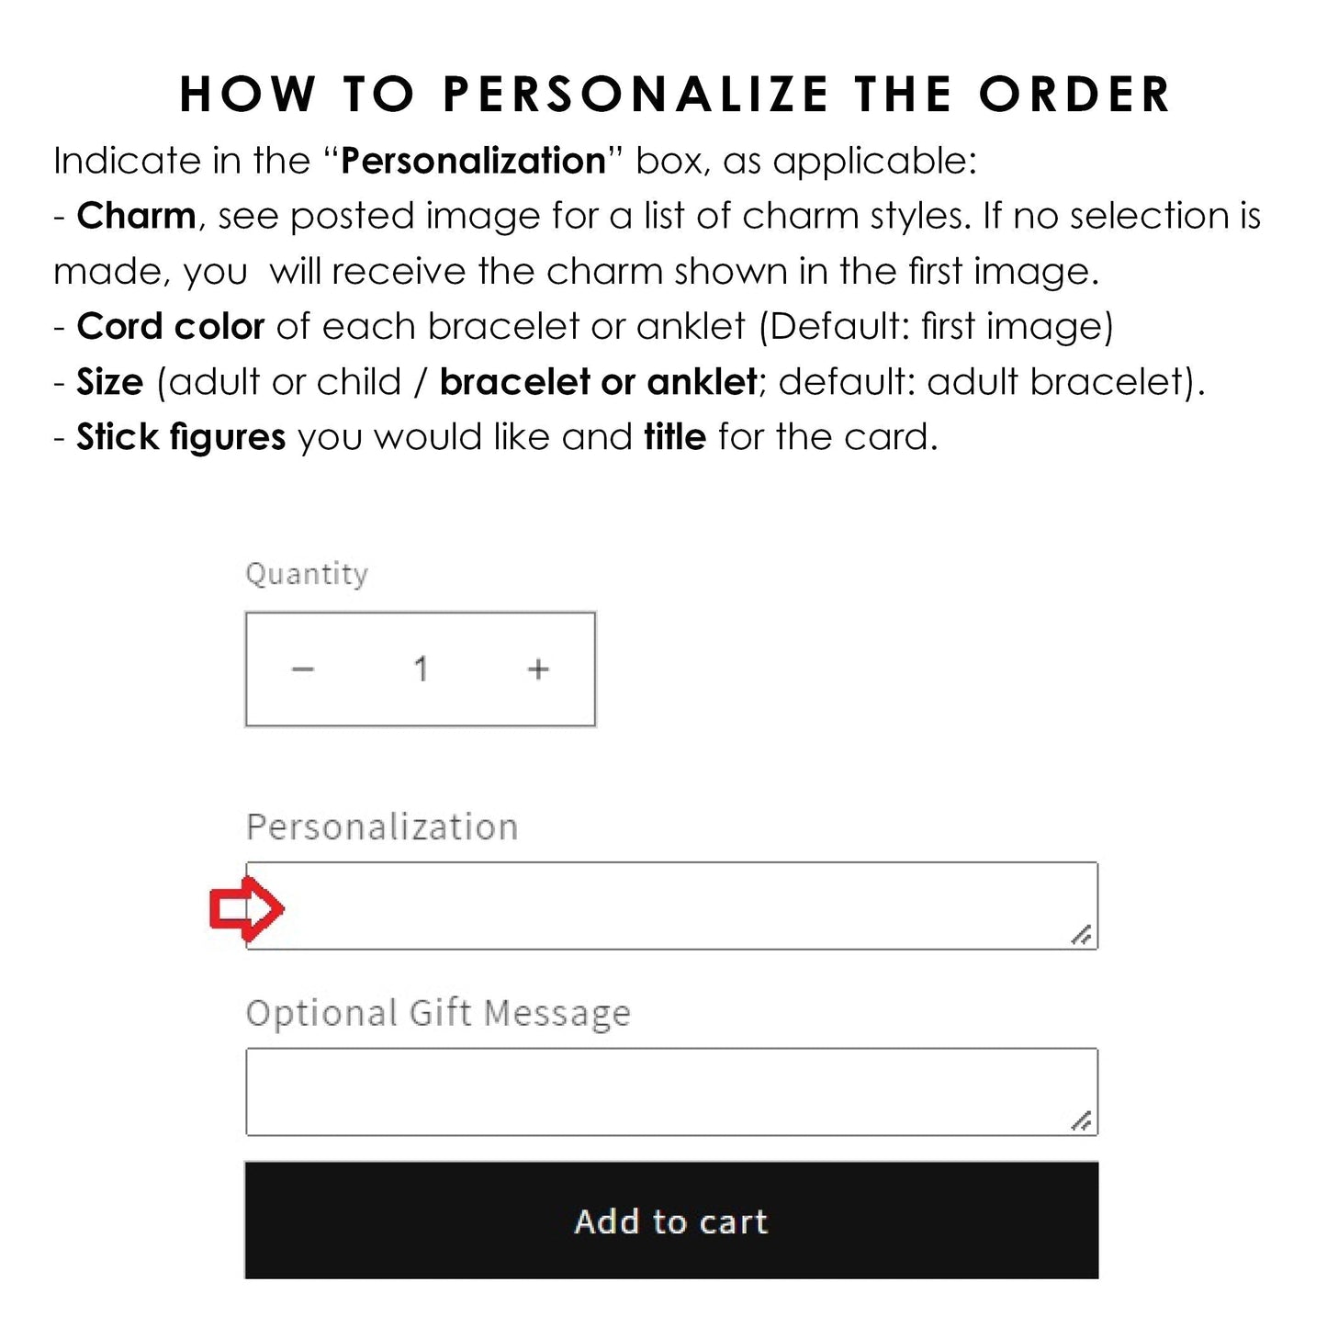
Task: Click the Personalization box resize handle
Action: click(1082, 935)
